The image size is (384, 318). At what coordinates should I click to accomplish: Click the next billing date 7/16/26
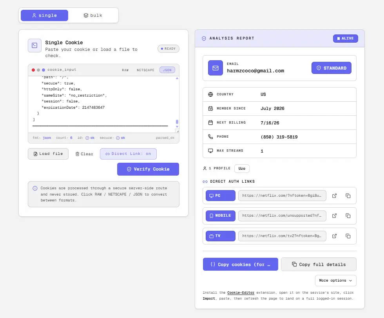(270, 123)
